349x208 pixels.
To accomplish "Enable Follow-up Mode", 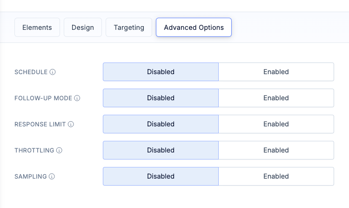I will [x=276, y=98].
